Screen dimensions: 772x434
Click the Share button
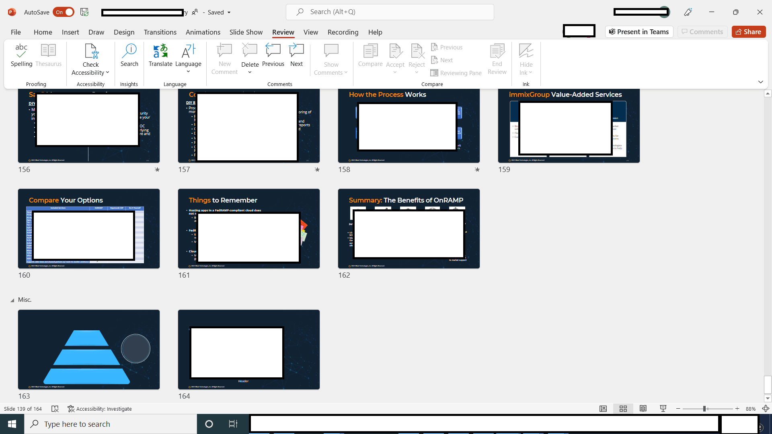pos(748,32)
